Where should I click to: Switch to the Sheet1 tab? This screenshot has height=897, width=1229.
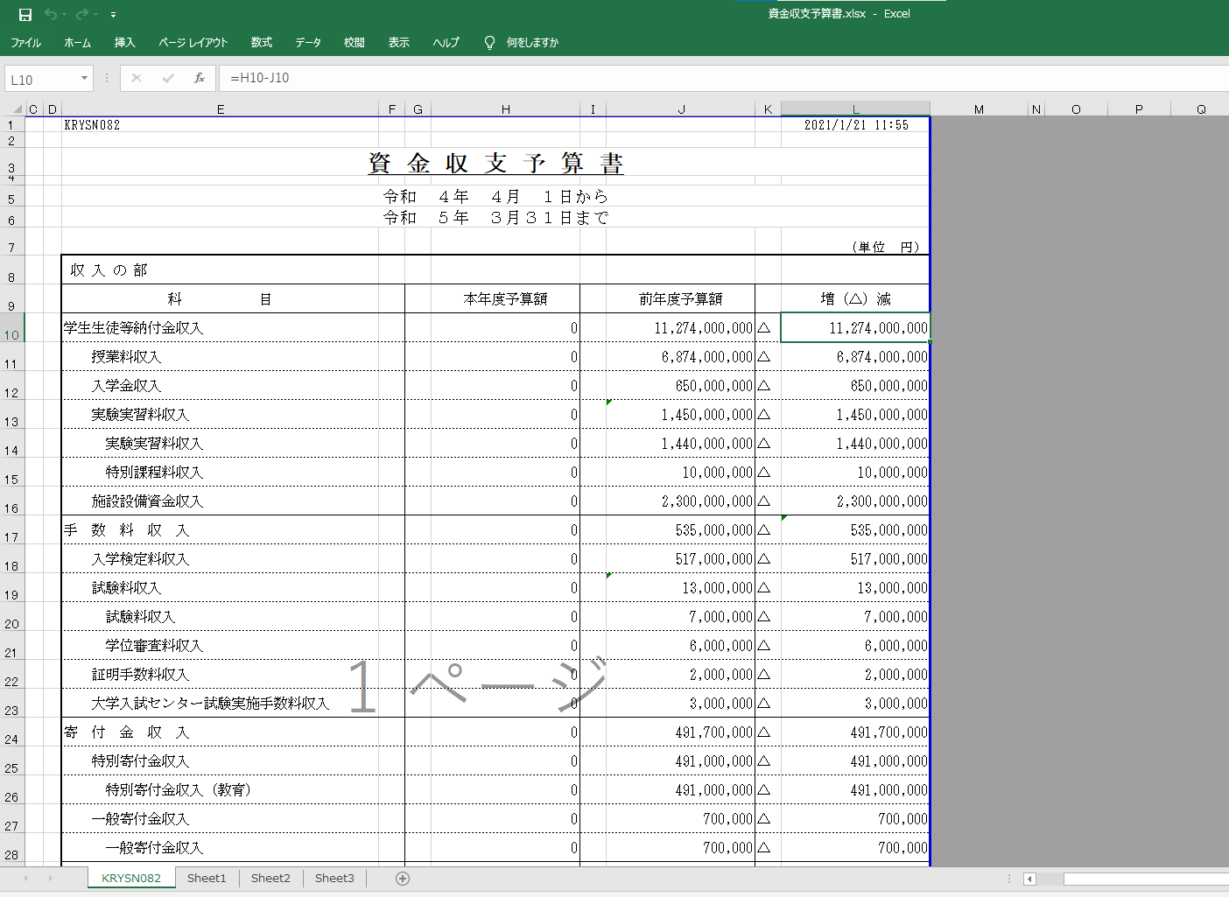click(207, 878)
